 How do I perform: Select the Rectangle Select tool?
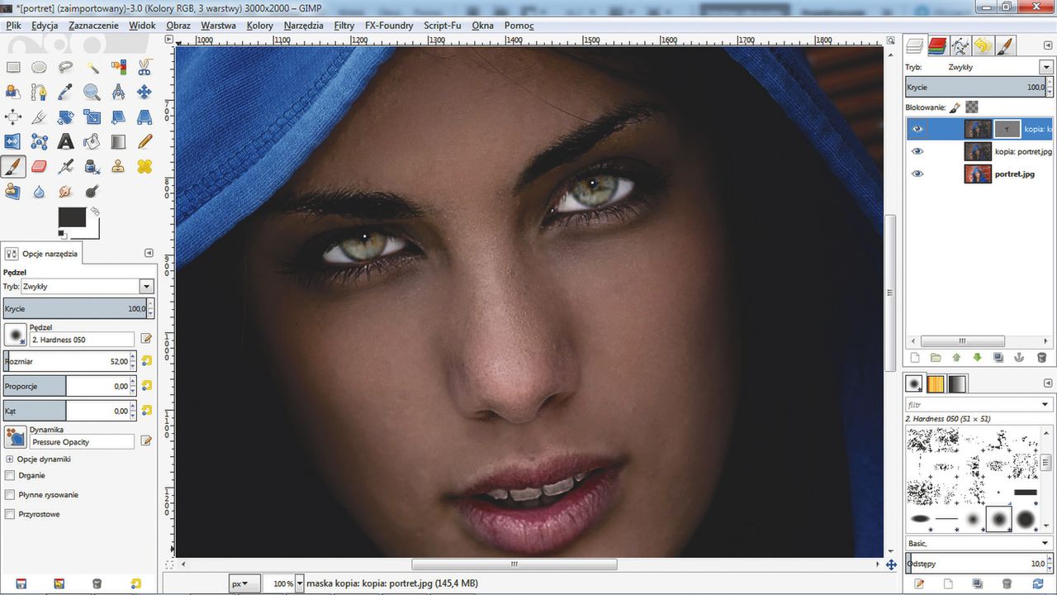coord(13,67)
